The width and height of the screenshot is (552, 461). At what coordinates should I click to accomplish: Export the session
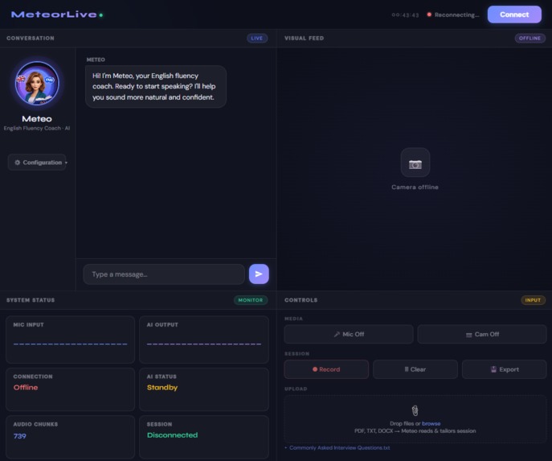coord(504,369)
